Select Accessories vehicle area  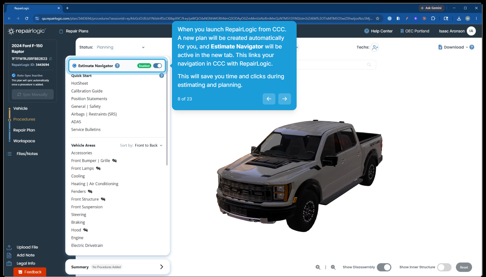tap(82, 153)
